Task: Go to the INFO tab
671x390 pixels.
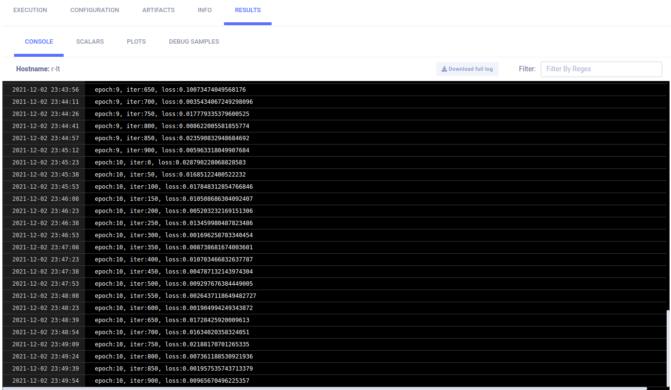Action: pyautogui.click(x=205, y=10)
